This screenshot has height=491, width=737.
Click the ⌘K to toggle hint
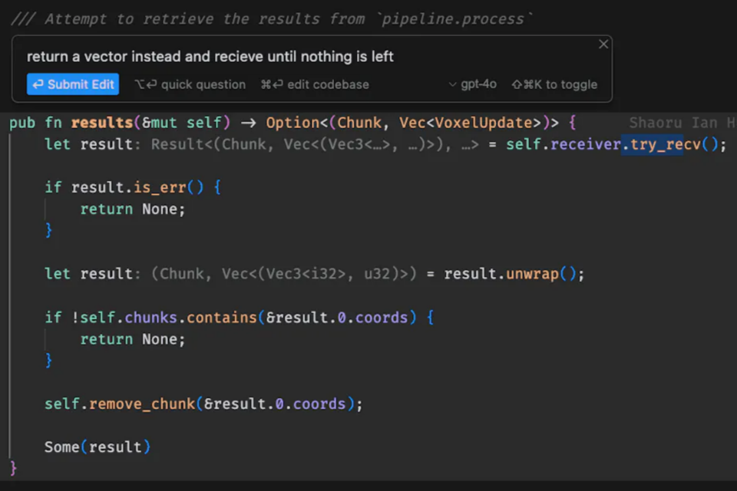(554, 84)
